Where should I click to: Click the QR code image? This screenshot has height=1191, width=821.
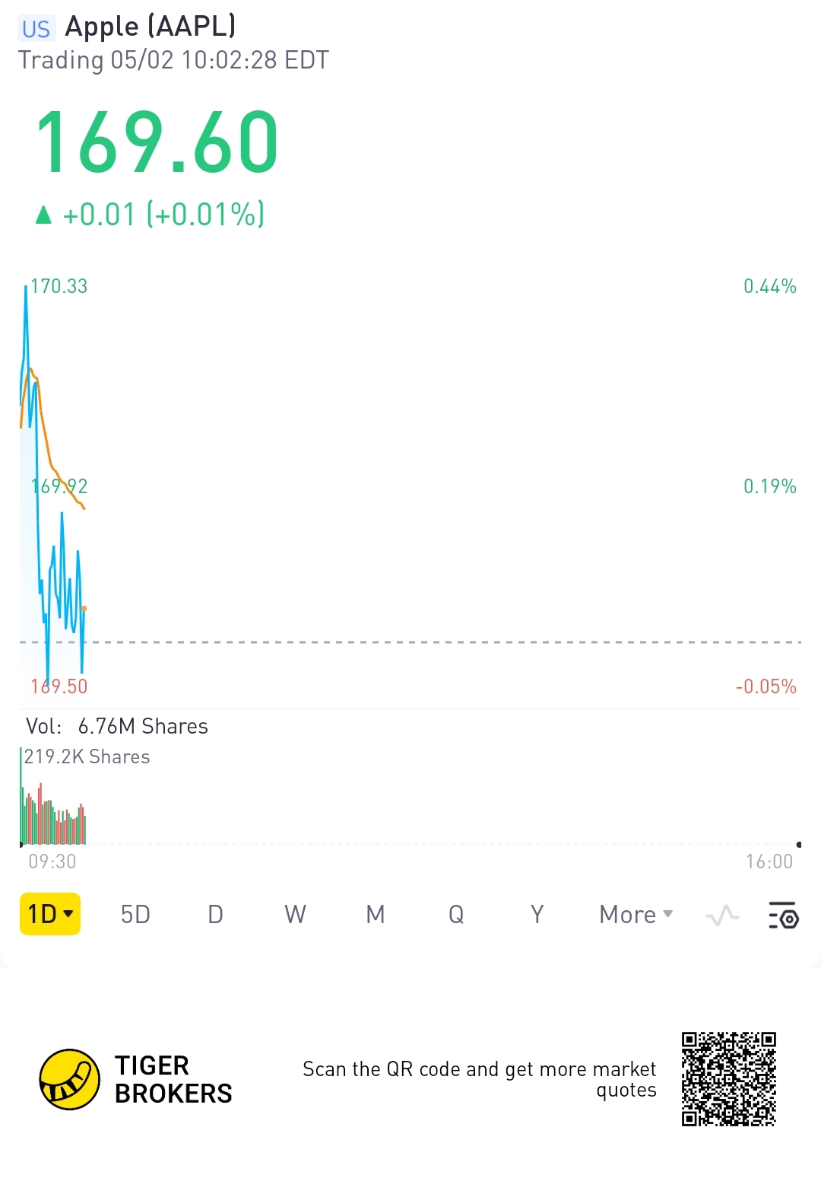[x=728, y=1078]
